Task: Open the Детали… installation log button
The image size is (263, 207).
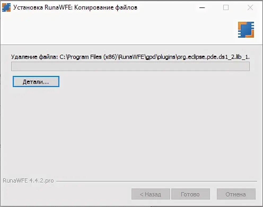Action: [36, 81]
